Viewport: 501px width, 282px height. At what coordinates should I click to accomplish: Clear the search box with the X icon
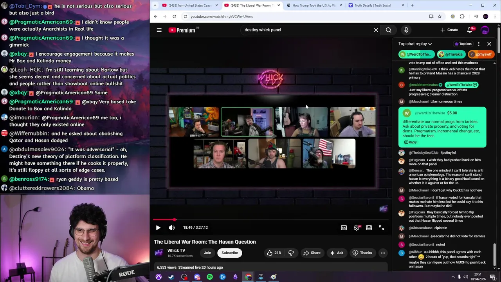pos(376,30)
